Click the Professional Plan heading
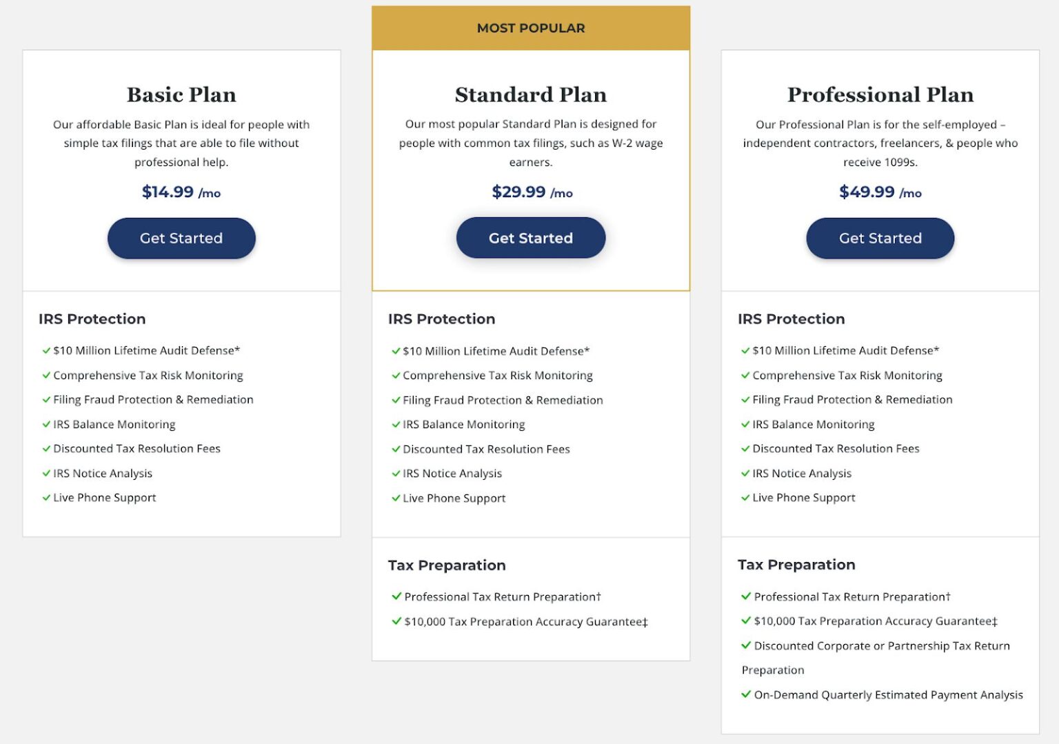The width and height of the screenshot is (1059, 744). tap(880, 94)
